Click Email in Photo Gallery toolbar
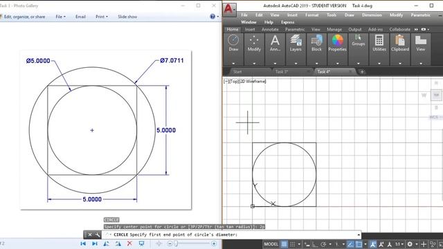Screen dimensions: 443x249 pyautogui.click(x=80, y=17)
